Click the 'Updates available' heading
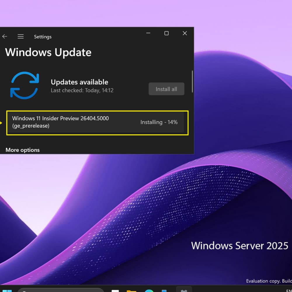The image size is (292, 292). [x=79, y=82]
